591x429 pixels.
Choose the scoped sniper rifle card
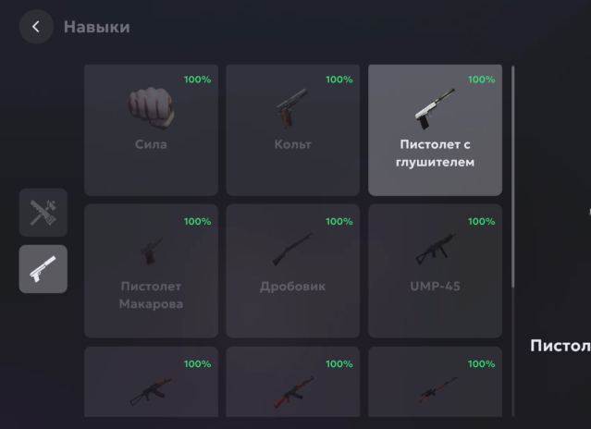click(x=435, y=382)
